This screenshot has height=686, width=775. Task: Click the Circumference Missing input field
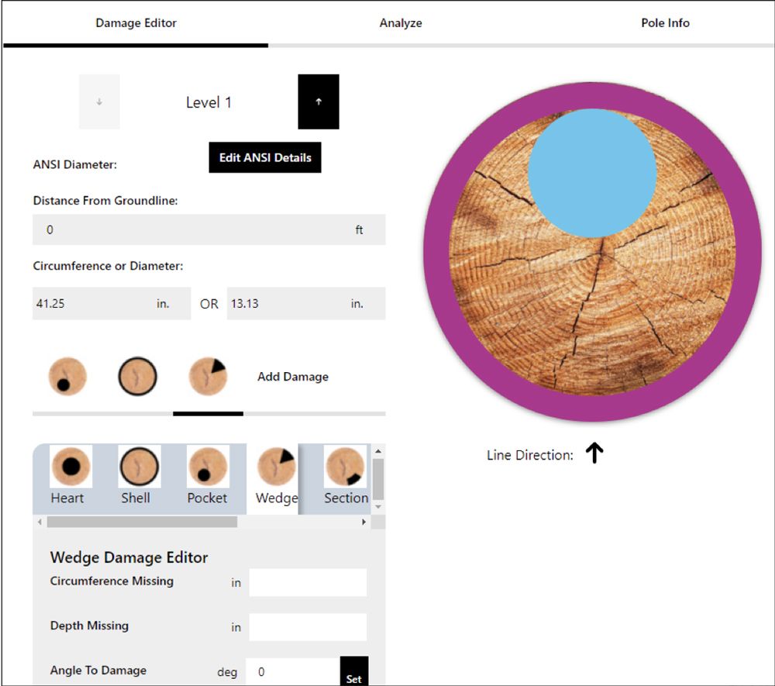tap(307, 583)
